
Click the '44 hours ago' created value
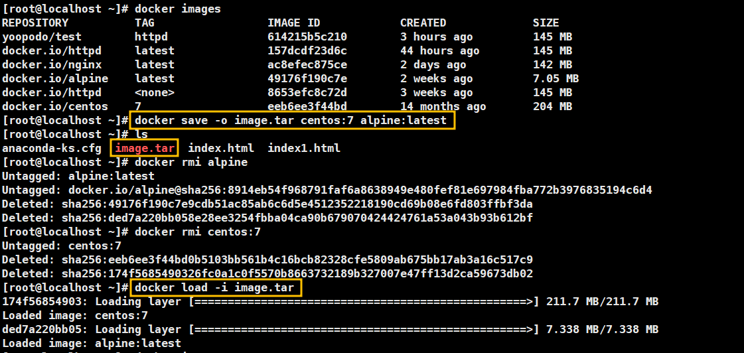(440, 51)
